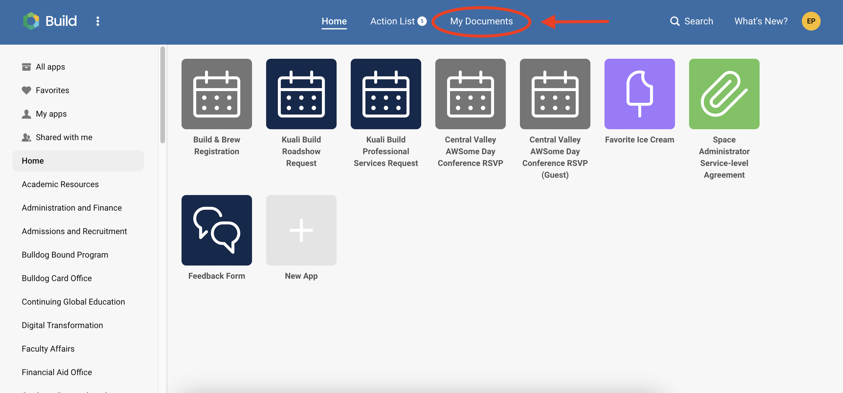Viewport: 843px width, 393px height.
Task: Open Bulldog Card Office category
Action: click(57, 278)
